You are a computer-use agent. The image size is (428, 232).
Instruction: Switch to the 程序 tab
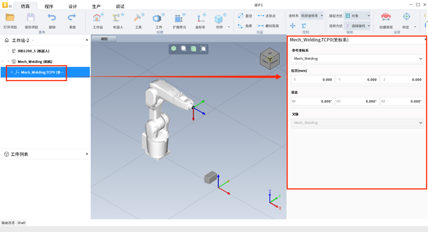[x=49, y=6]
